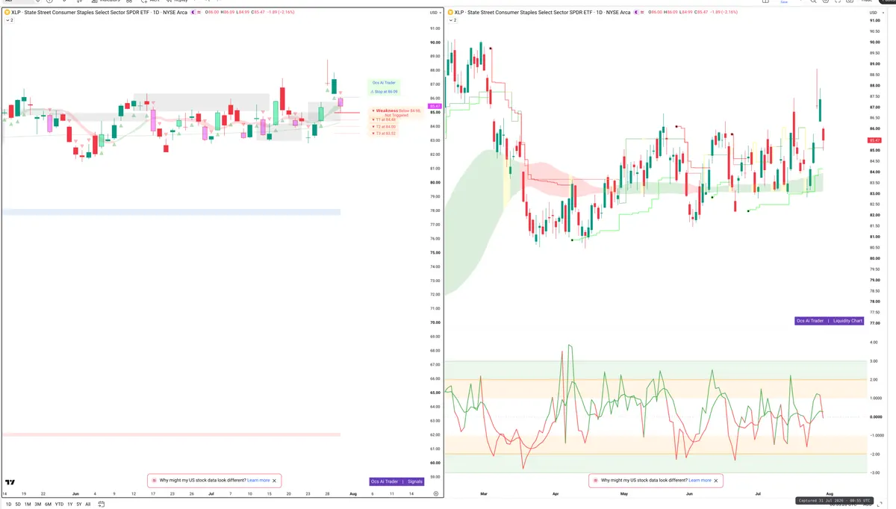Click the Ocs Ai Trader Liquidity Chart label
The width and height of the screenshot is (896, 509).
click(x=830, y=321)
